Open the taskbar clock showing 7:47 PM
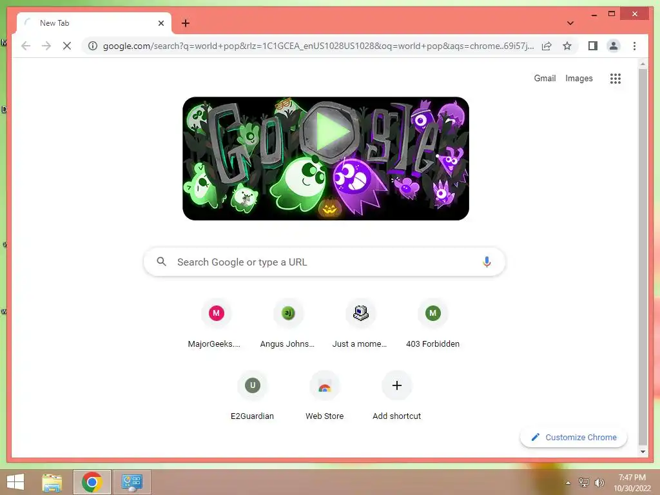Screen dimensions: 660x495 (x=632, y=483)
